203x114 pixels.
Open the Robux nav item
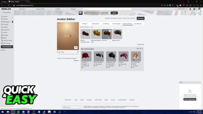click(73, 9)
